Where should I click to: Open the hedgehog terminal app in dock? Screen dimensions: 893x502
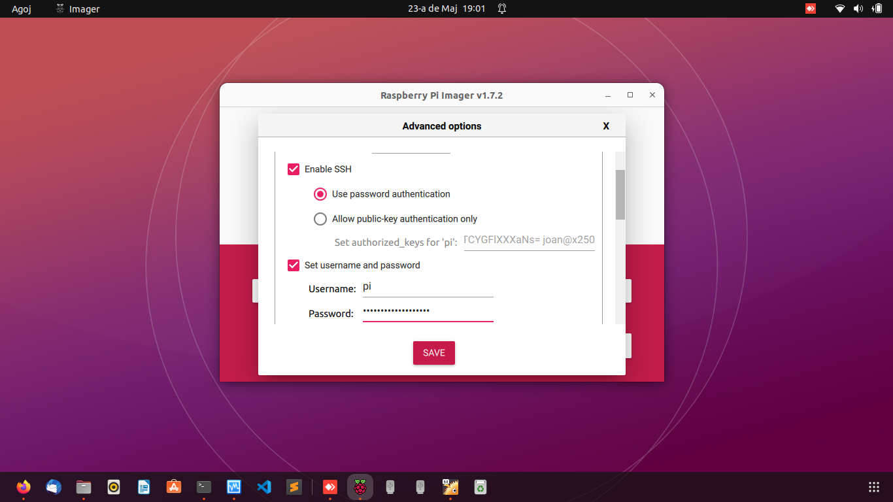pyautogui.click(x=450, y=487)
